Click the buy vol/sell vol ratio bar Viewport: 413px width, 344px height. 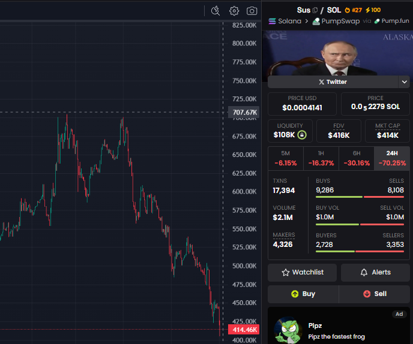(360, 224)
